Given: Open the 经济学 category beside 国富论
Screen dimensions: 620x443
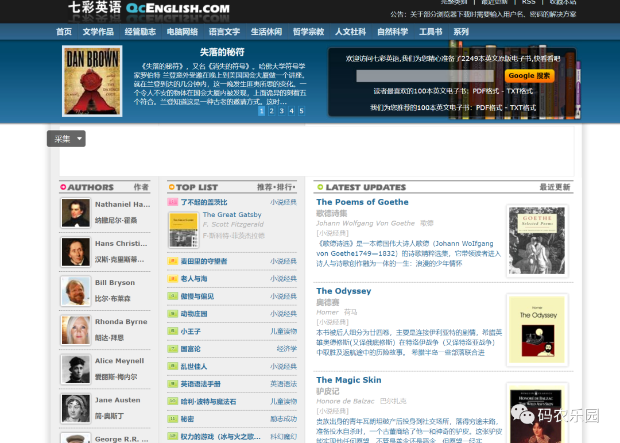Looking at the screenshot, I should pos(286,349).
